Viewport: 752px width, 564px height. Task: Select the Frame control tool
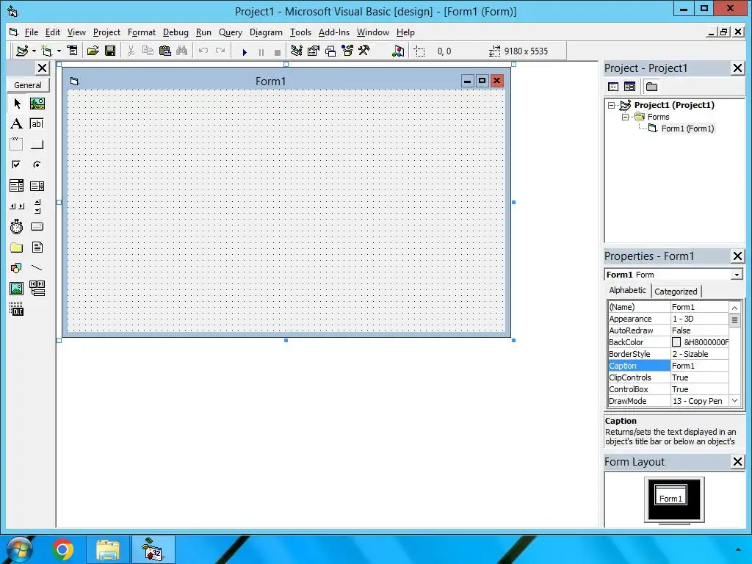coord(17,144)
